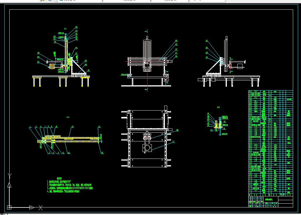Click the C-C section view label
This screenshot has height=215, width=301.
[65, 29]
